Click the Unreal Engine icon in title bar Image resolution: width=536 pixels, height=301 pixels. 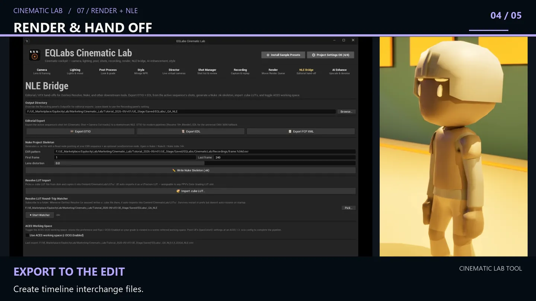28,41
